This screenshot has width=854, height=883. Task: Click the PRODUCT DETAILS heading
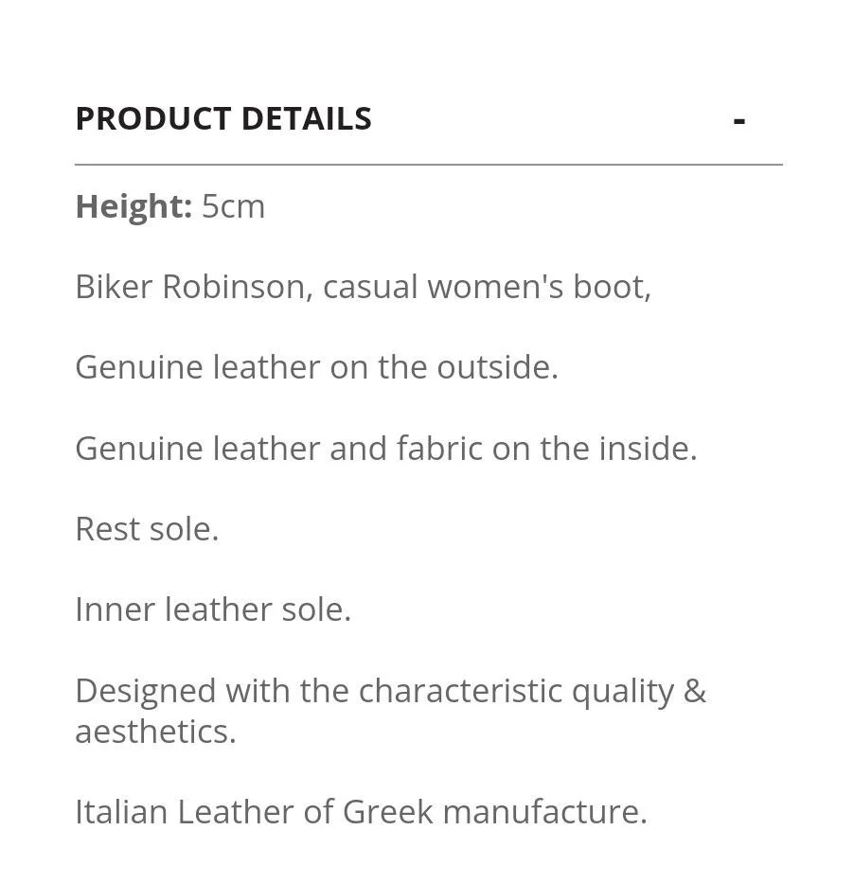coord(223,119)
